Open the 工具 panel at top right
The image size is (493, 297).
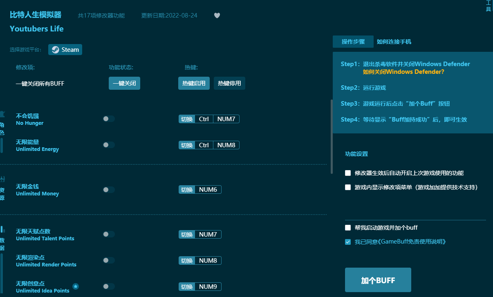tap(488, 6)
